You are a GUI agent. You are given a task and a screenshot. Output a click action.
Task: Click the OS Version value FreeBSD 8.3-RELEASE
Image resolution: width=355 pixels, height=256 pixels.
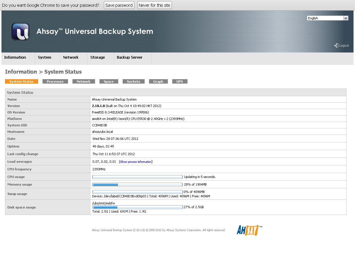tap(120, 112)
